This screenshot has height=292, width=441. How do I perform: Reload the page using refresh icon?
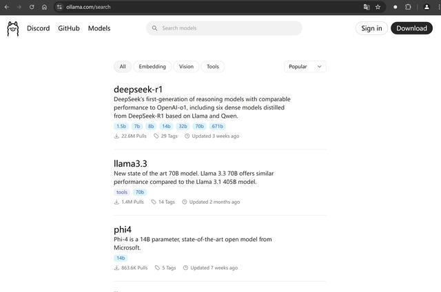[32, 7]
